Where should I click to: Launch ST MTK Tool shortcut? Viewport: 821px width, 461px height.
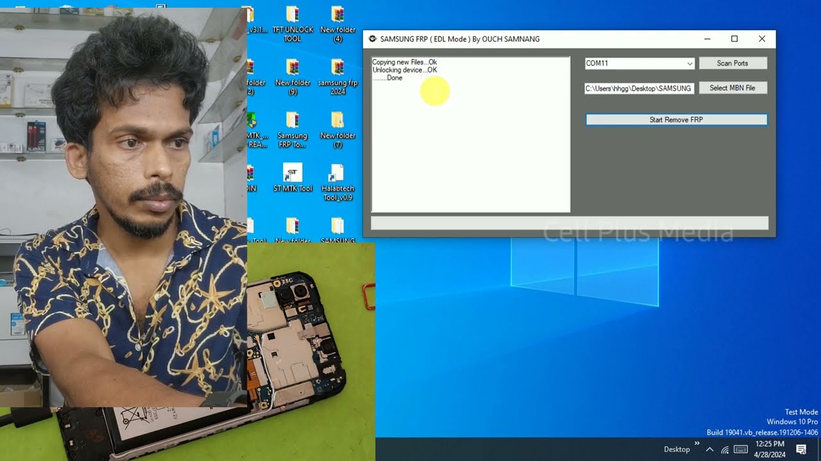tap(292, 177)
